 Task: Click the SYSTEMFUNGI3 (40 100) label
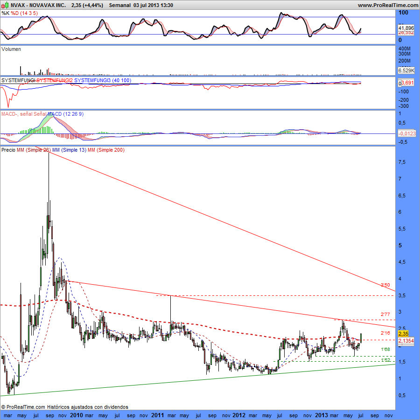(103, 80)
